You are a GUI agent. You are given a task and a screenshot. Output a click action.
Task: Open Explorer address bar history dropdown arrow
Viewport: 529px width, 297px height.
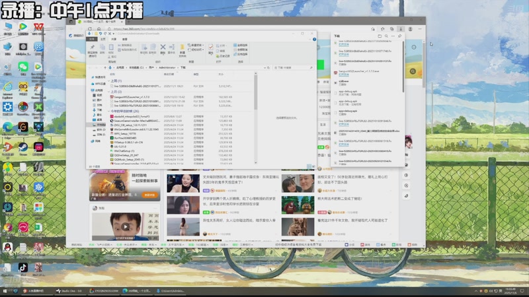pos(265,68)
